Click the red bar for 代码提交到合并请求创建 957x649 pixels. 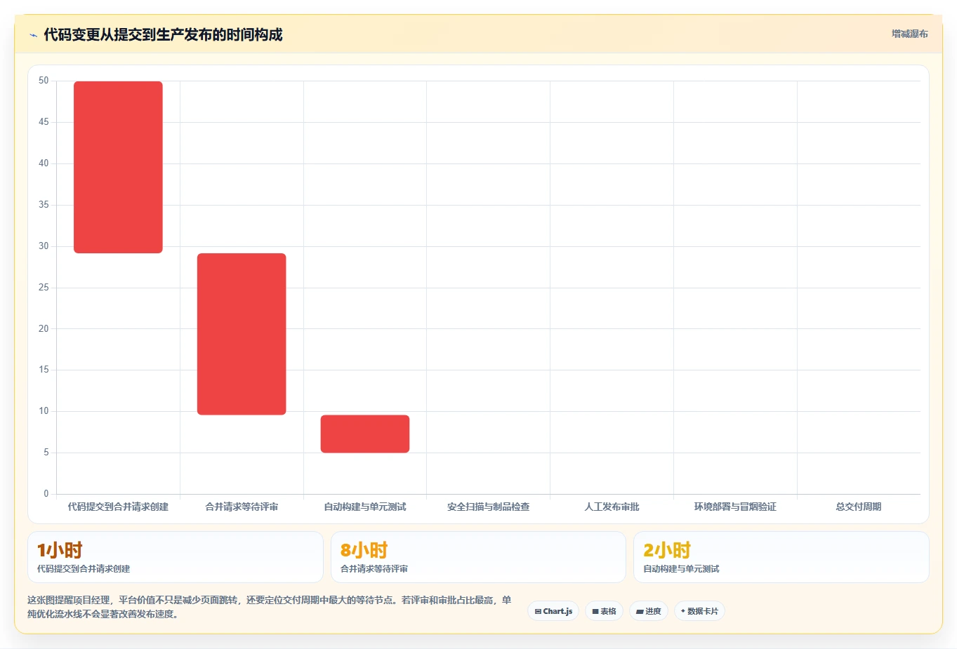click(x=118, y=167)
